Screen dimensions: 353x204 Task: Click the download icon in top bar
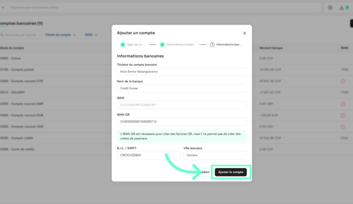[x=341, y=8]
